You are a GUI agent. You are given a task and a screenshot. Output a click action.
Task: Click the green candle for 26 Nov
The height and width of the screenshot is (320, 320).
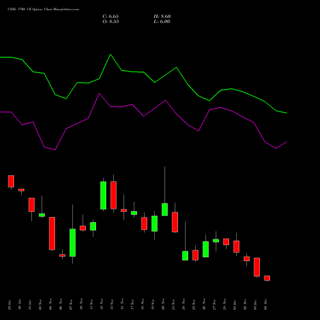(x=205, y=249)
